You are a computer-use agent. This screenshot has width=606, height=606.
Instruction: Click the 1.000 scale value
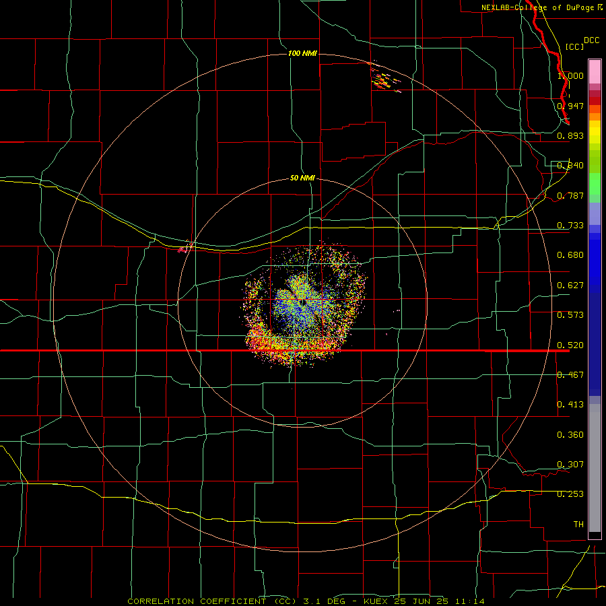(570, 75)
